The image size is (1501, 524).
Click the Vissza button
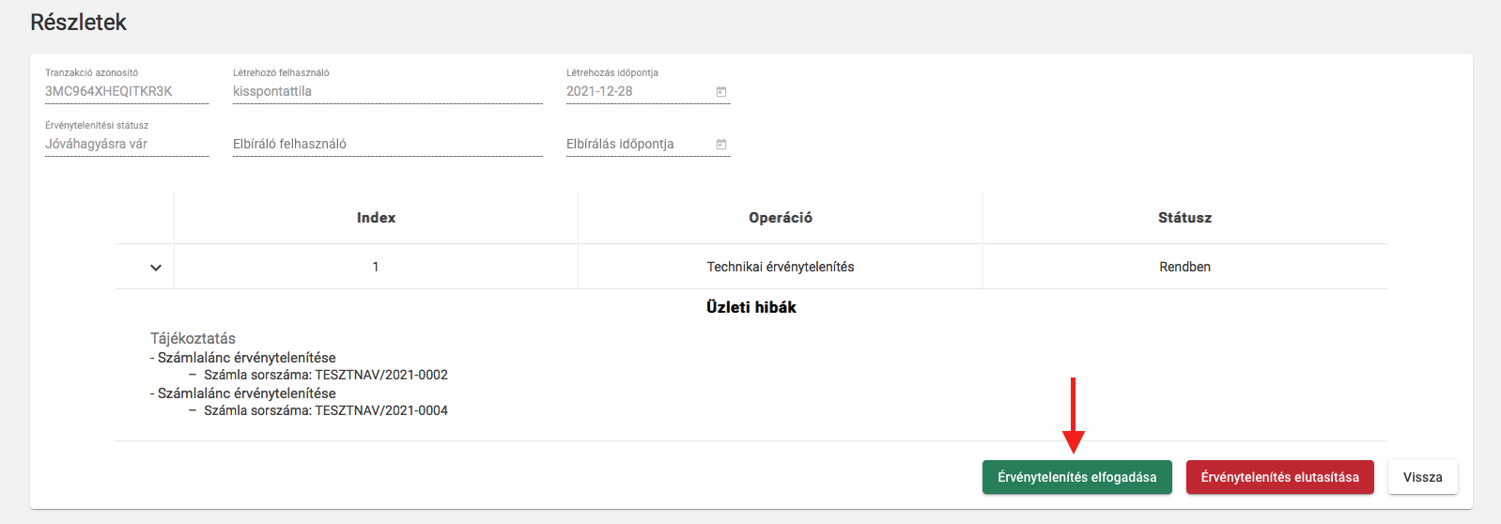1422,477
